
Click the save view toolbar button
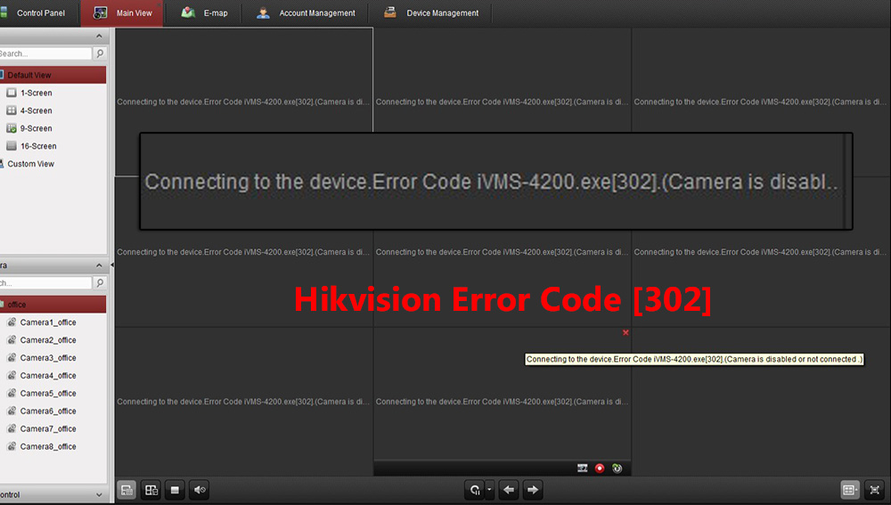click(x=127, y=490)
